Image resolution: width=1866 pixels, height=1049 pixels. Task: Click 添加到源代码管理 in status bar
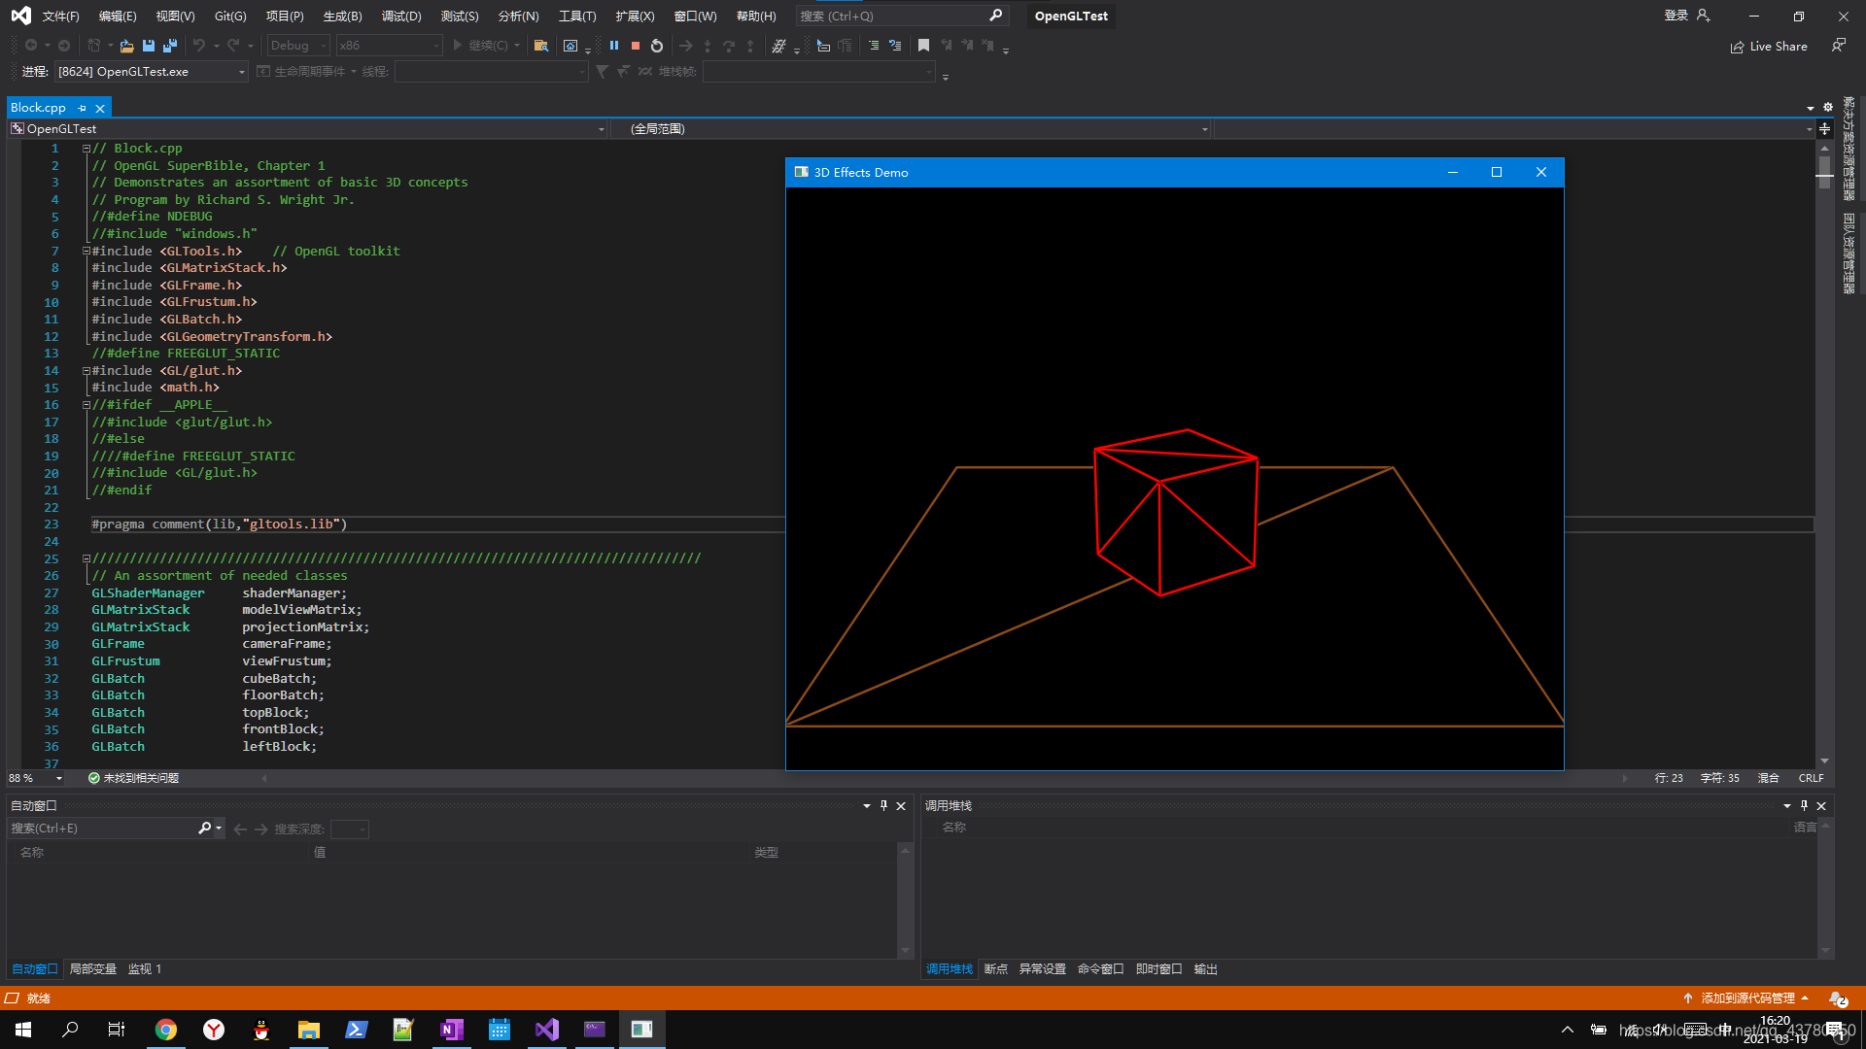click(x=1746, y=998)
